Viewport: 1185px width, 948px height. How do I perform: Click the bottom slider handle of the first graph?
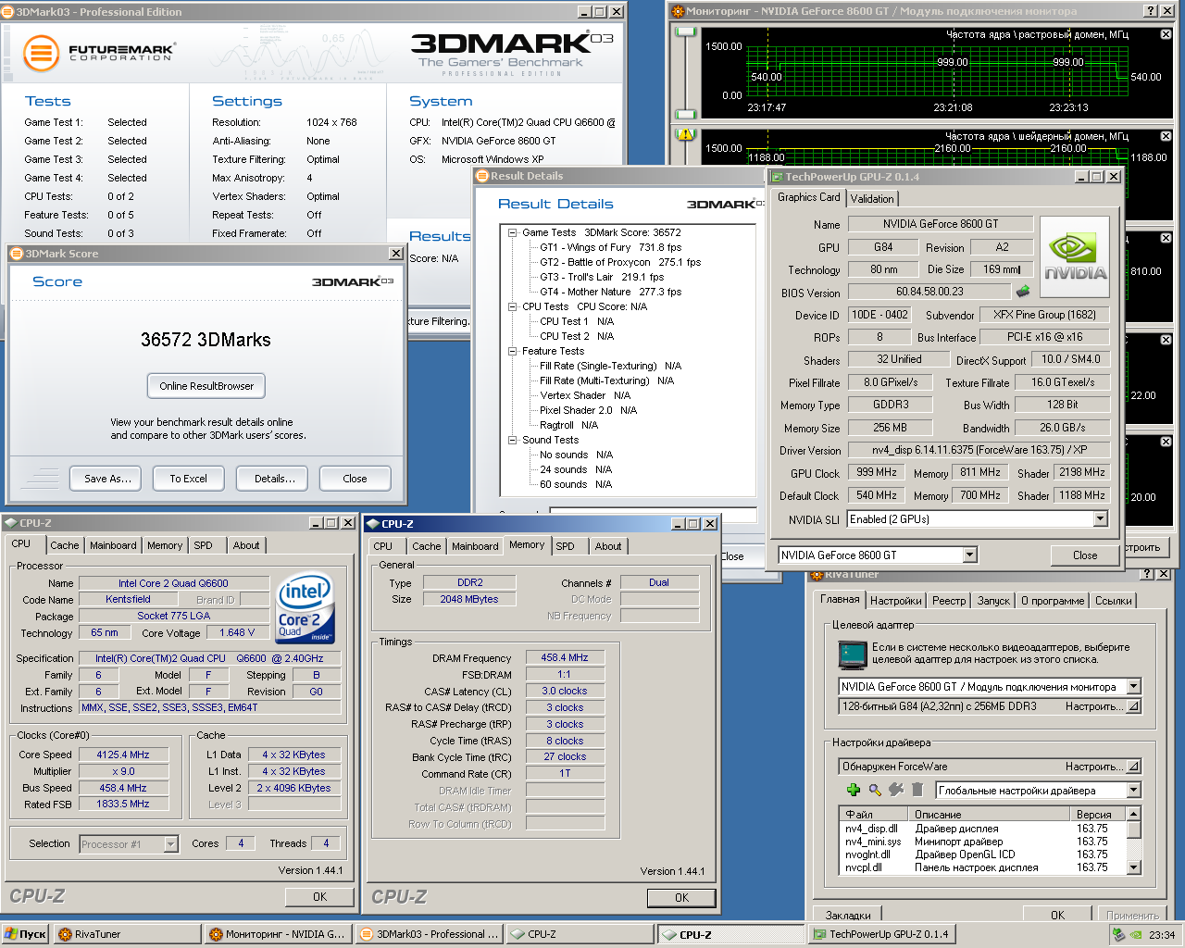686,114
